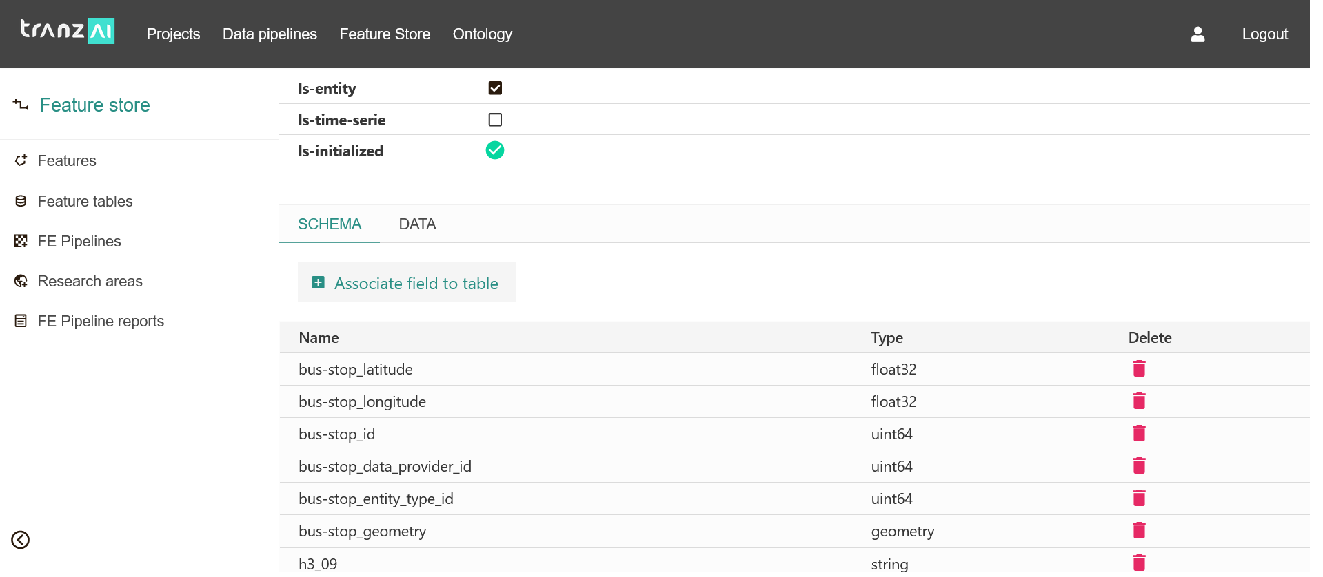Screen dimensions: 1323x577
Task: Select the bus-stop_geometry name cell
Action: [362, 531]
